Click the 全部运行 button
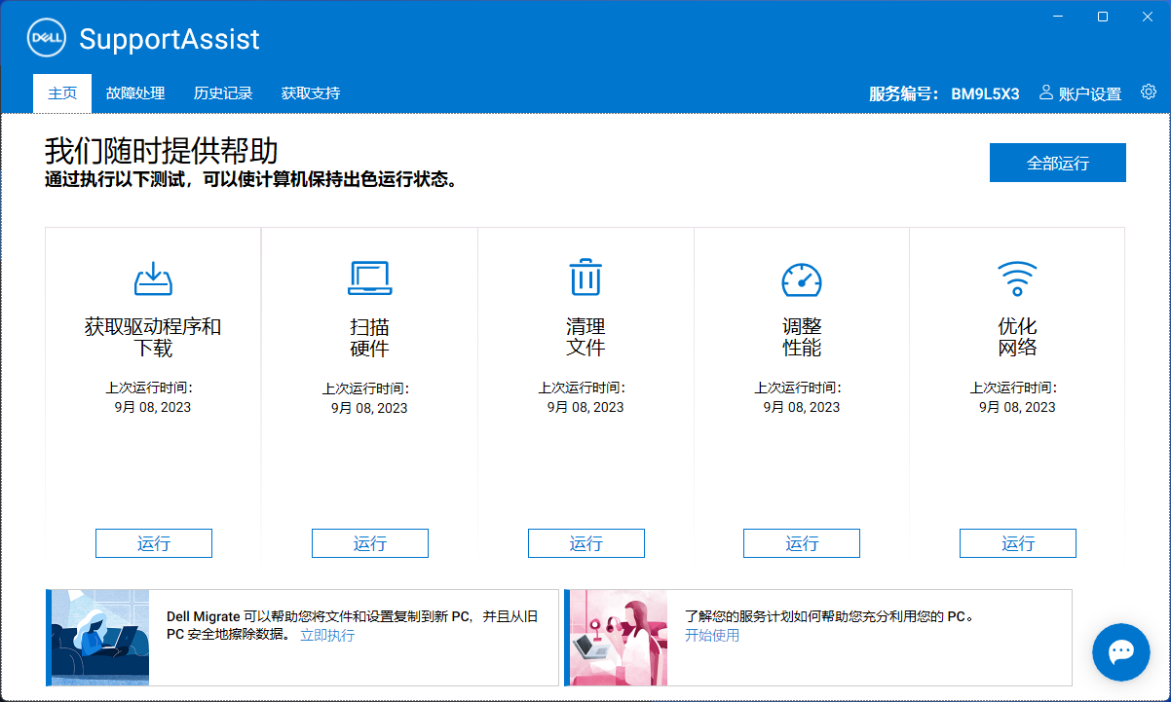 coord(1058,163)
